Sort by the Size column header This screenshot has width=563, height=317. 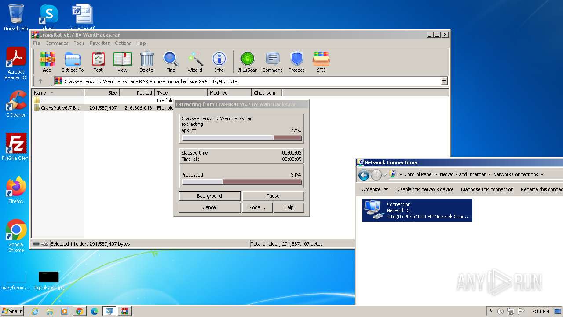pos(102,93)
